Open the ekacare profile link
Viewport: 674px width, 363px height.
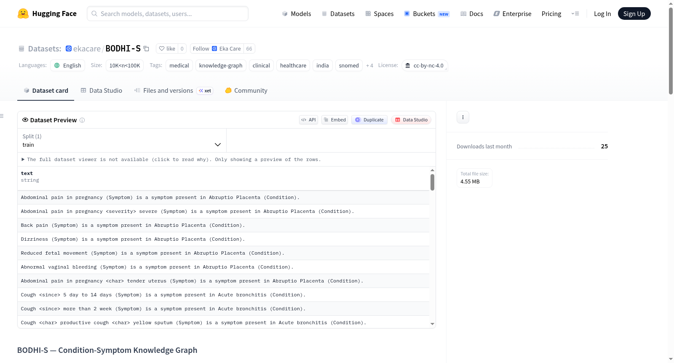(87, 48)
